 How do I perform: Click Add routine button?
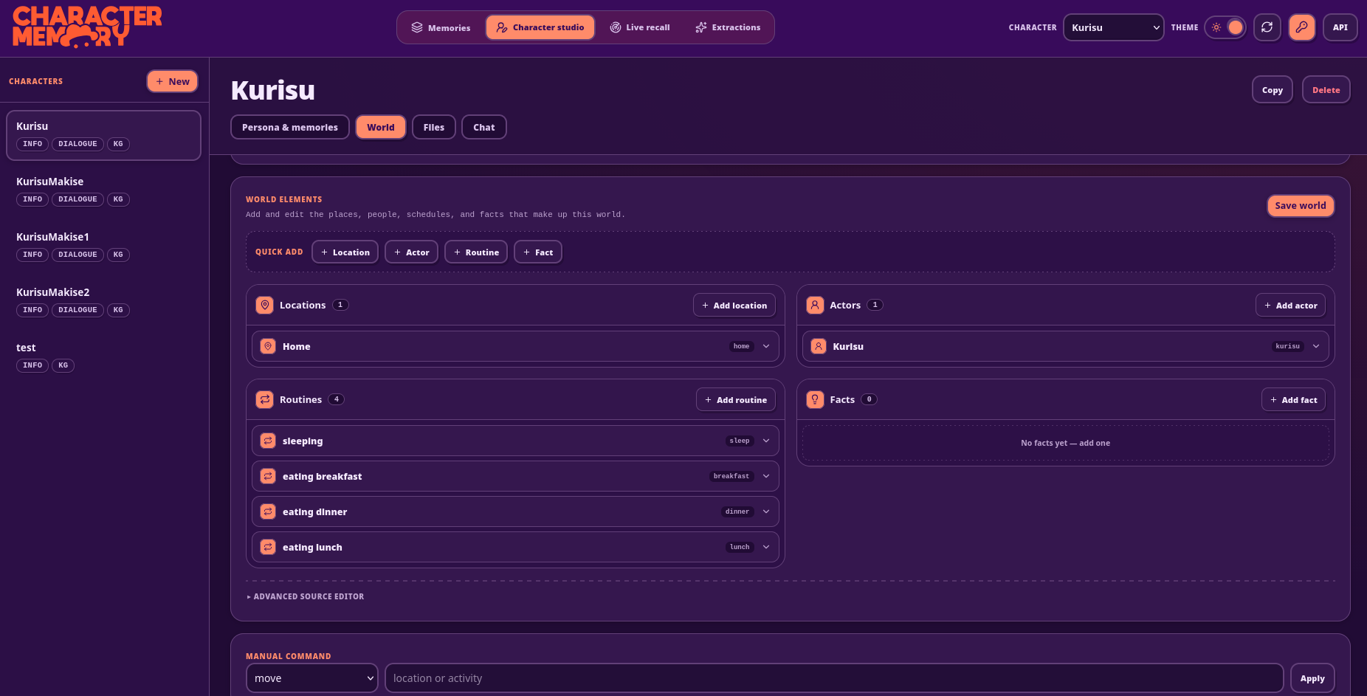click(736, 399)
